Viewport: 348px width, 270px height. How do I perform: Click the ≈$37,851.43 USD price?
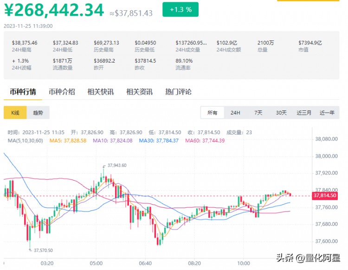click(x=131, y=13)
